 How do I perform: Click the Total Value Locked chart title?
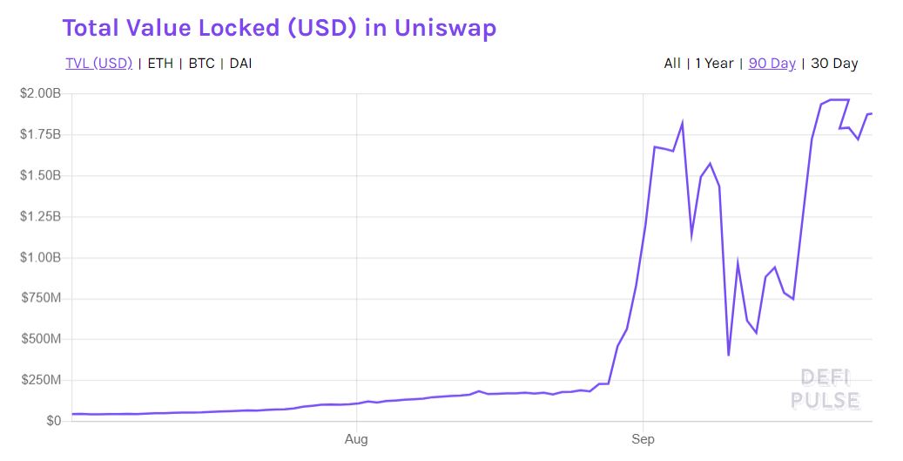coord(279,27)
